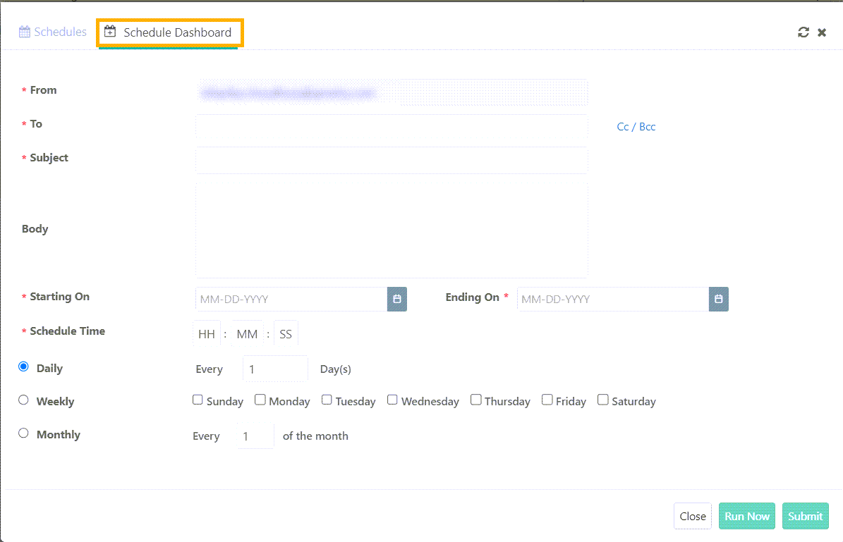Image resolution: width=843 pixels, height=542 pixels.
Task: Click the Close button at the bottom
Action: tap(692, 515)
